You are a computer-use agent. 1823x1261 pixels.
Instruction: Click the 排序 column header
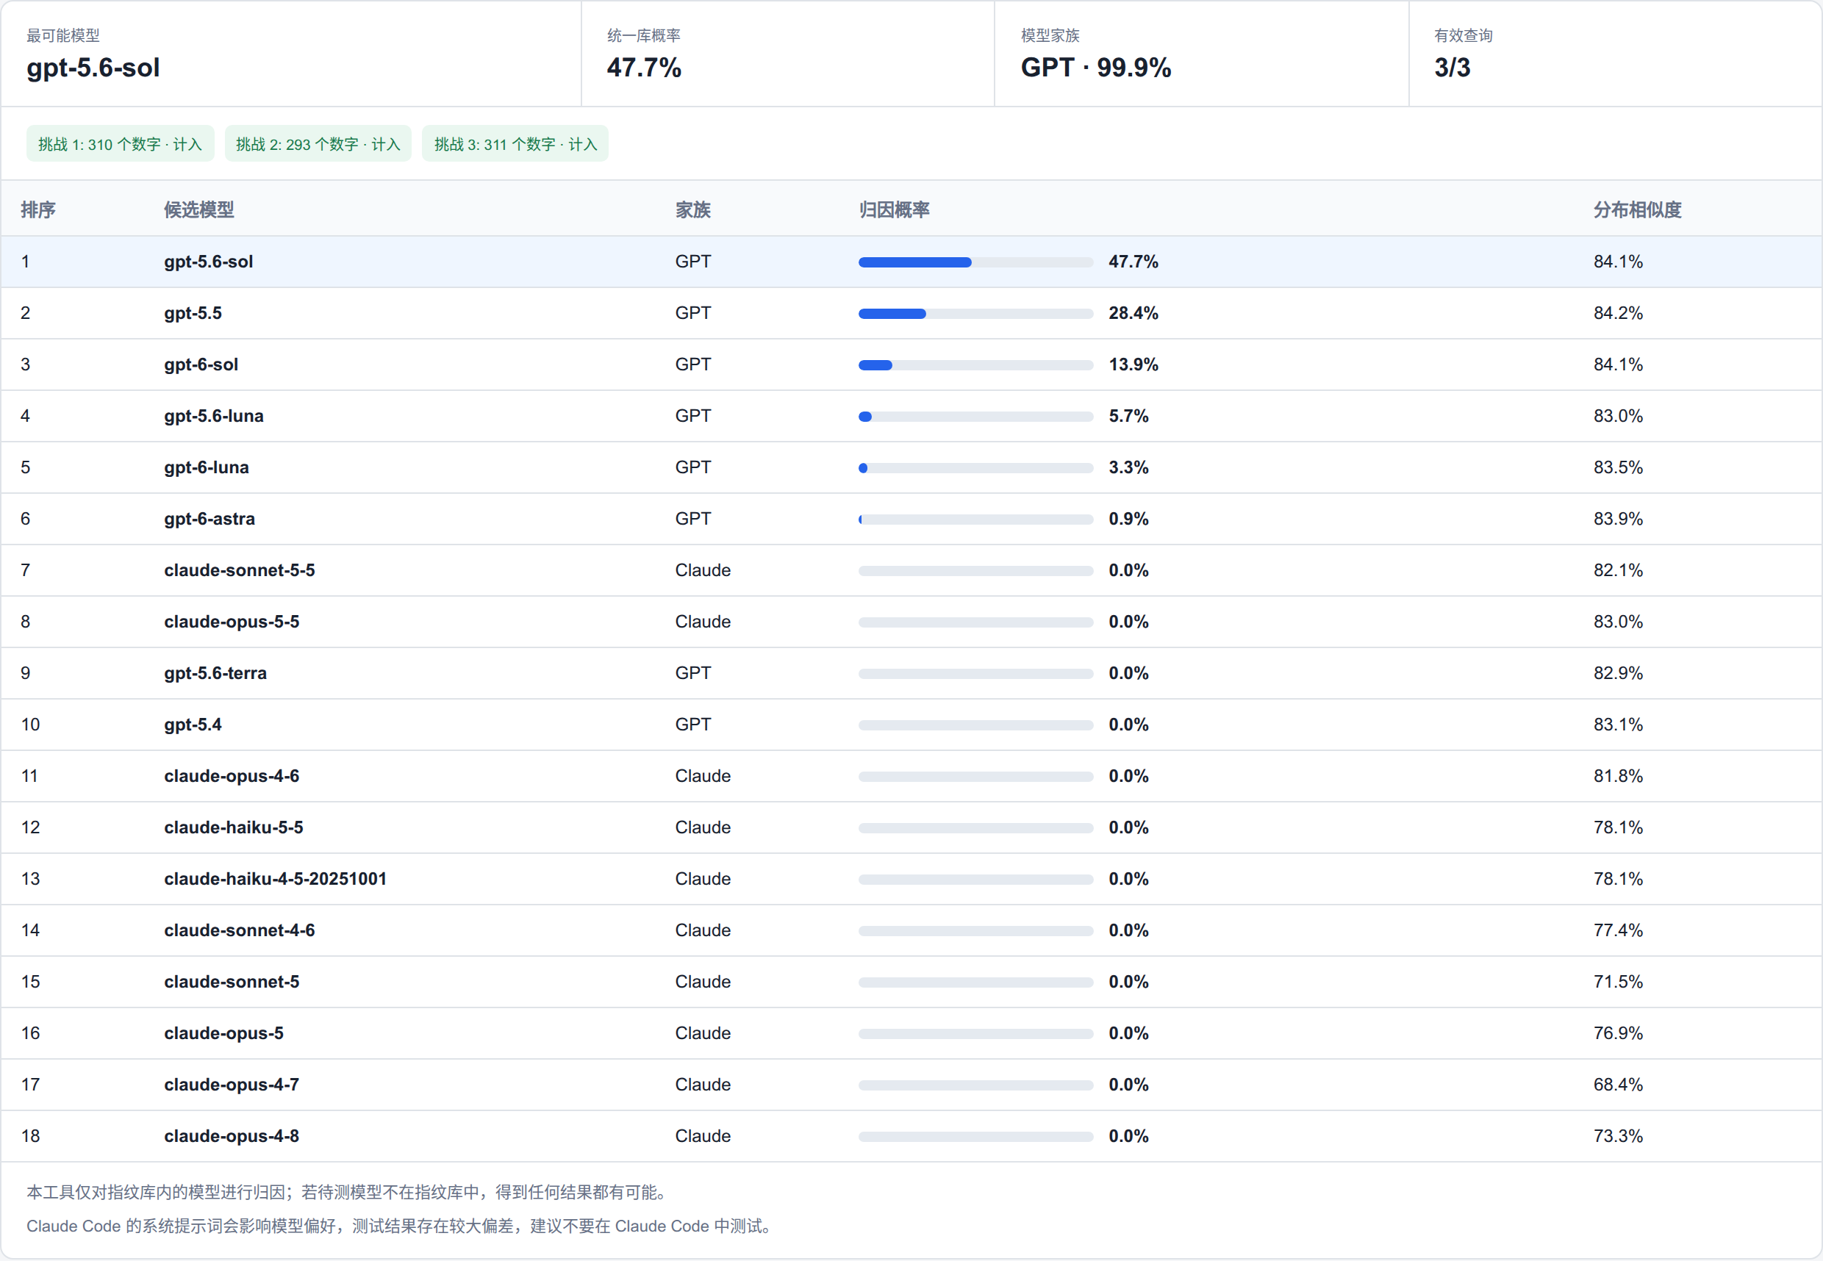click(x=38, y=209)
